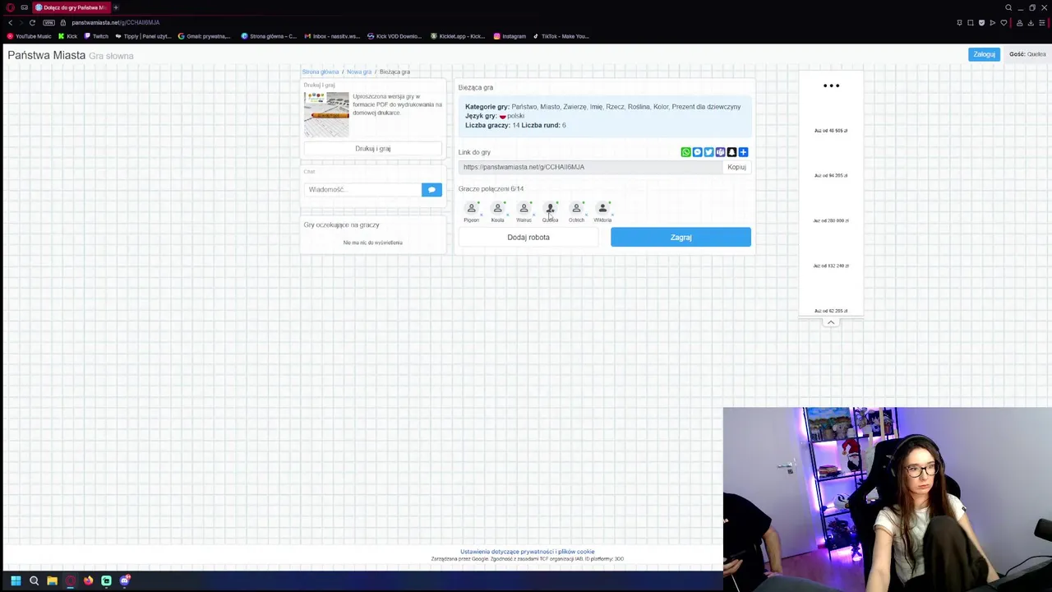
Task: Send chat message with blue speech-bubble button
Action: 431,190
